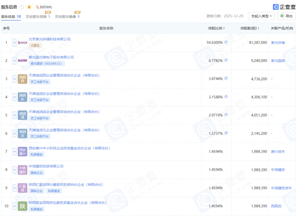Click the clock icon beside 59.6300%
Screen dimensions: 297x218
(226, 42)
